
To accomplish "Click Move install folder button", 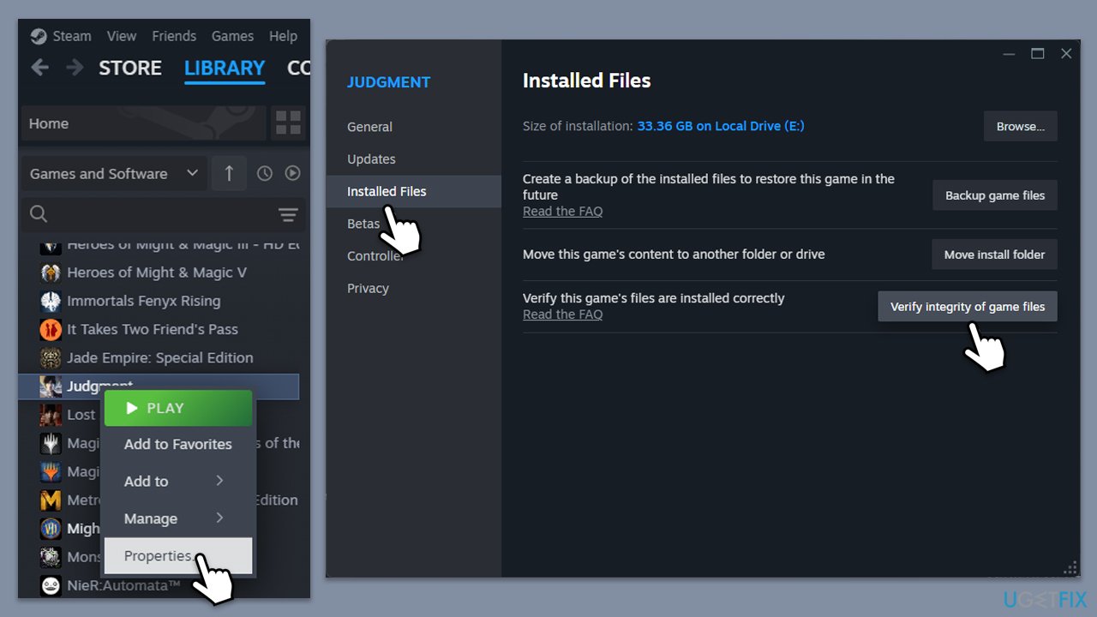I will click(x=994, y=255).
